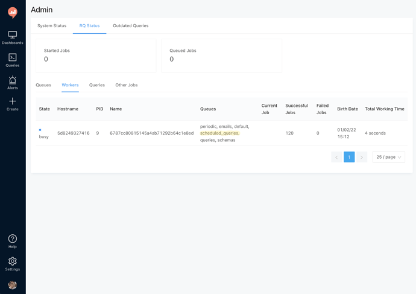The image size is (416, 294).
Task: Click the Queued Jobs card
Action: click(221, 56)
